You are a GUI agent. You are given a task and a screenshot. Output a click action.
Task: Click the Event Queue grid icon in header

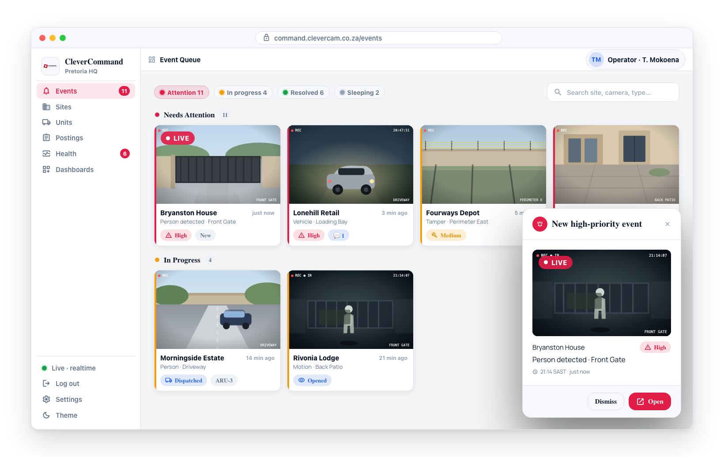[152, 60]
